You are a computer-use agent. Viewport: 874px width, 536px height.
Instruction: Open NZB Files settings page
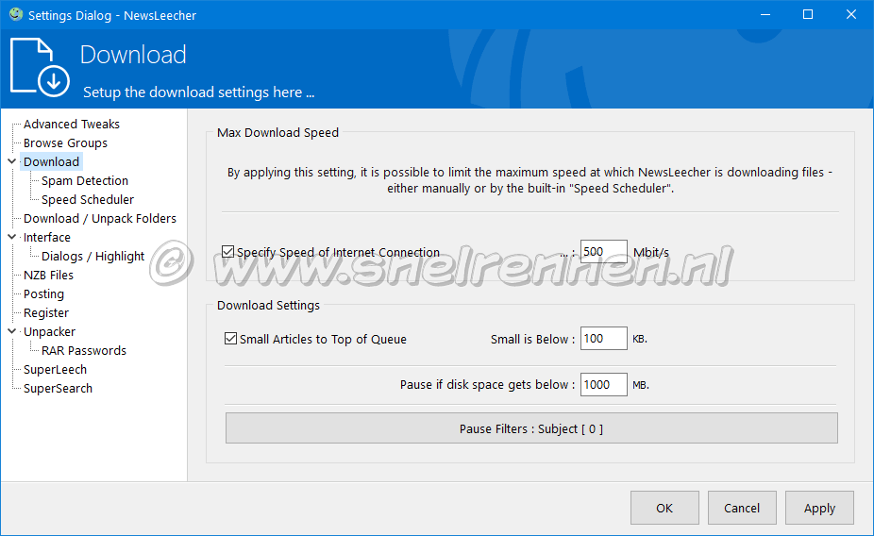pos(48,276)
